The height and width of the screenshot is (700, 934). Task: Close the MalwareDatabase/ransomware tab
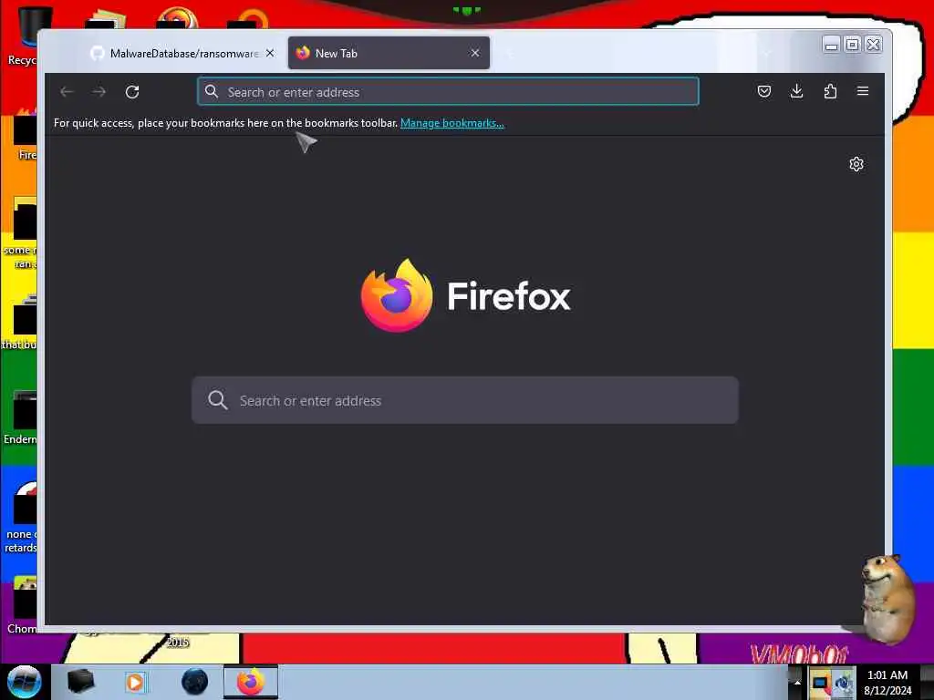click(x=270, y=53)
